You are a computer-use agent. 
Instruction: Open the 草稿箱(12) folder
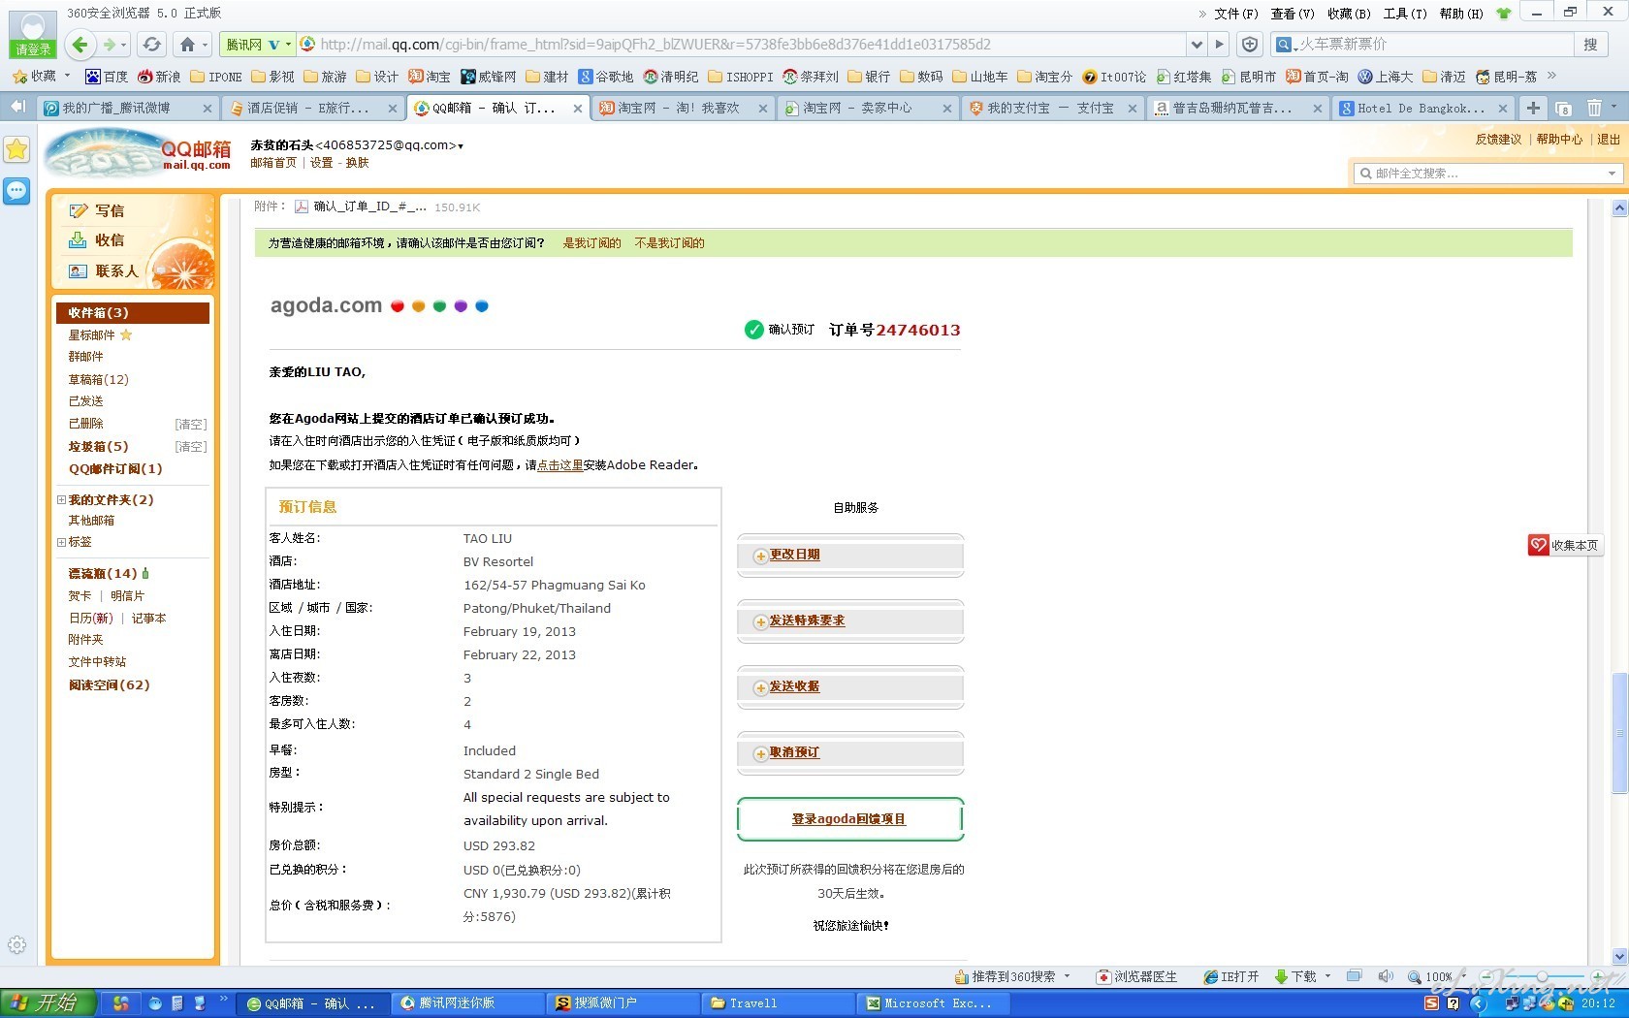98,379
